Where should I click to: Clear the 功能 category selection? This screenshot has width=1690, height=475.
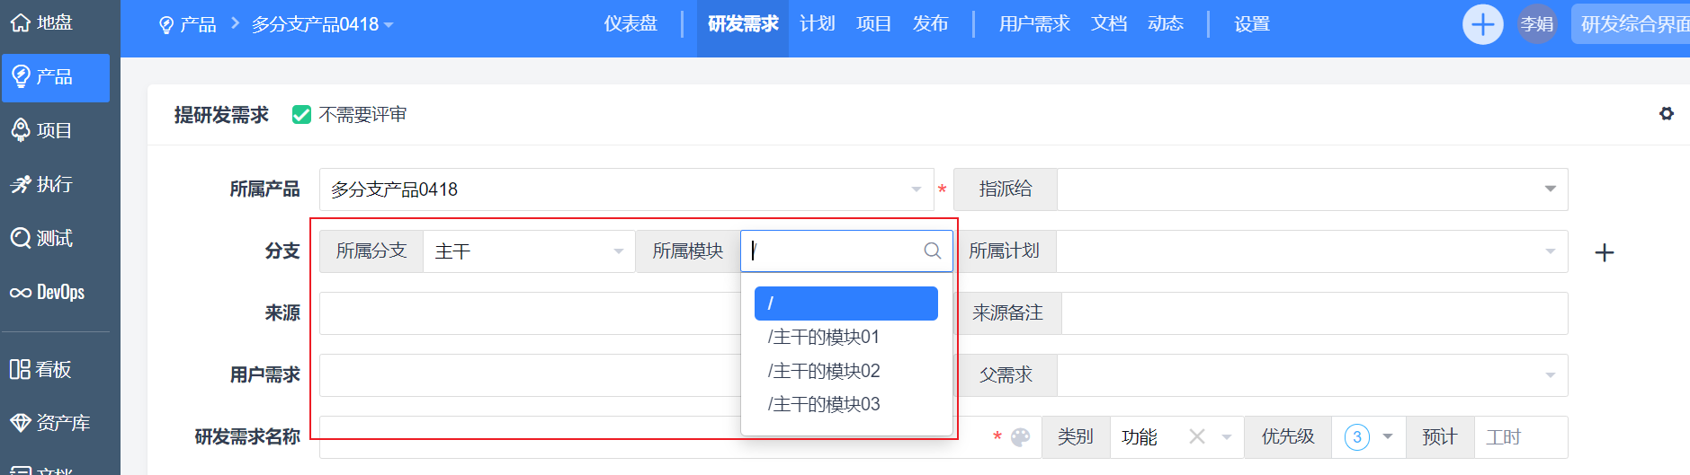[x=1196, y=436]
